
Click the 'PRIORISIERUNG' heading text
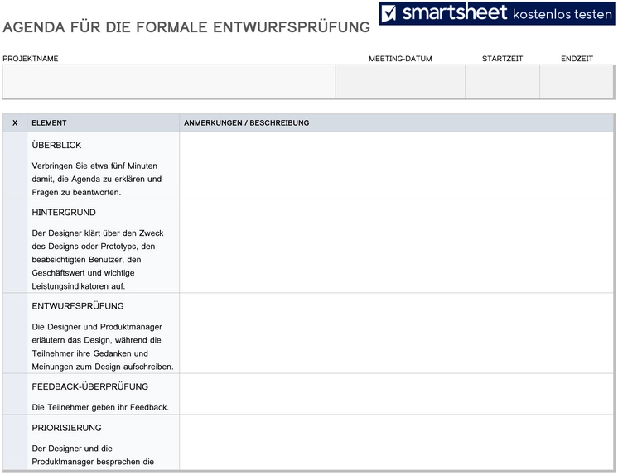pyautogui.click(x=66, y=428)
